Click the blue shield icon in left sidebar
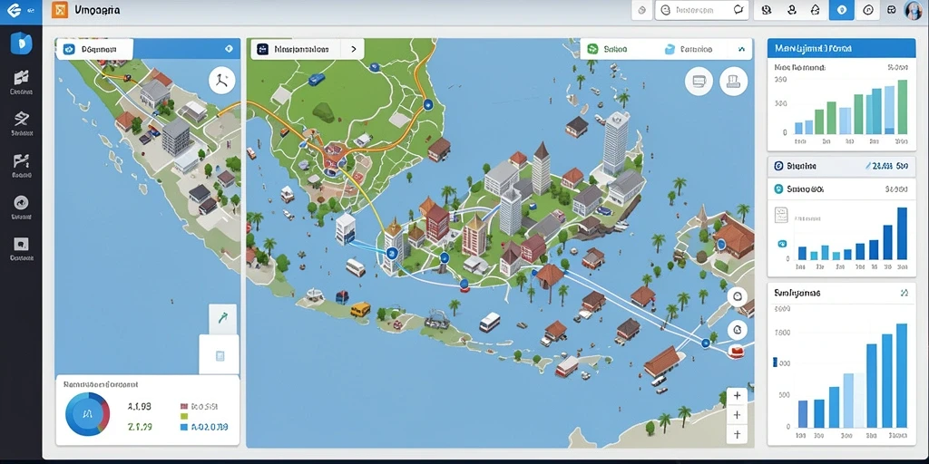The image size is (929, 464). 22,43
